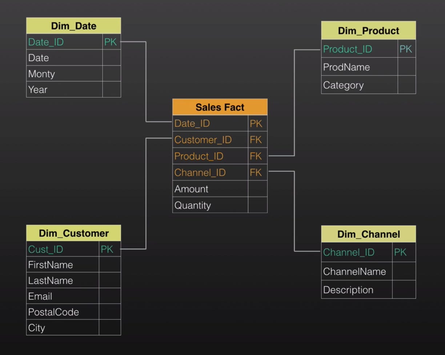Click the Dim_Channel table header
The image size is (445, 355).
(x=368, y=234)
